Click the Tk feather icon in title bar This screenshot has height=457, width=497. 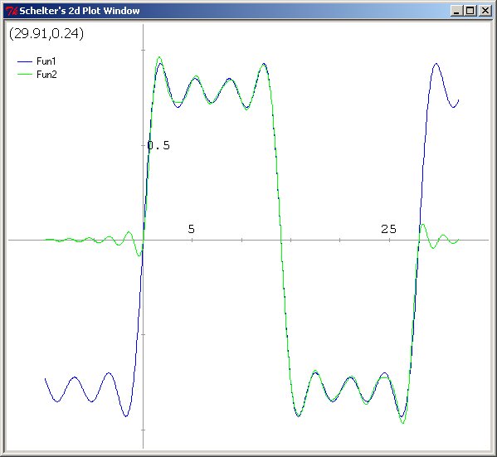pos(12,11)
